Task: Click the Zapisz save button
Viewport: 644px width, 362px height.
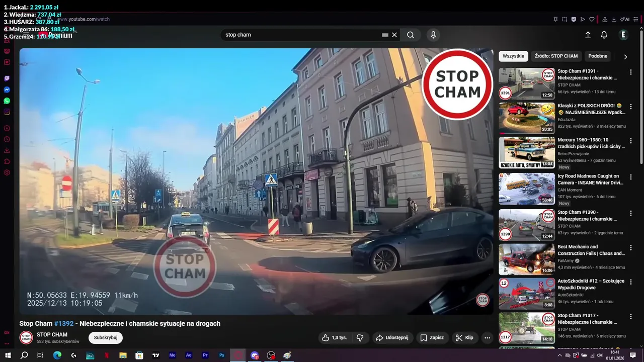Action: (432, 338)
